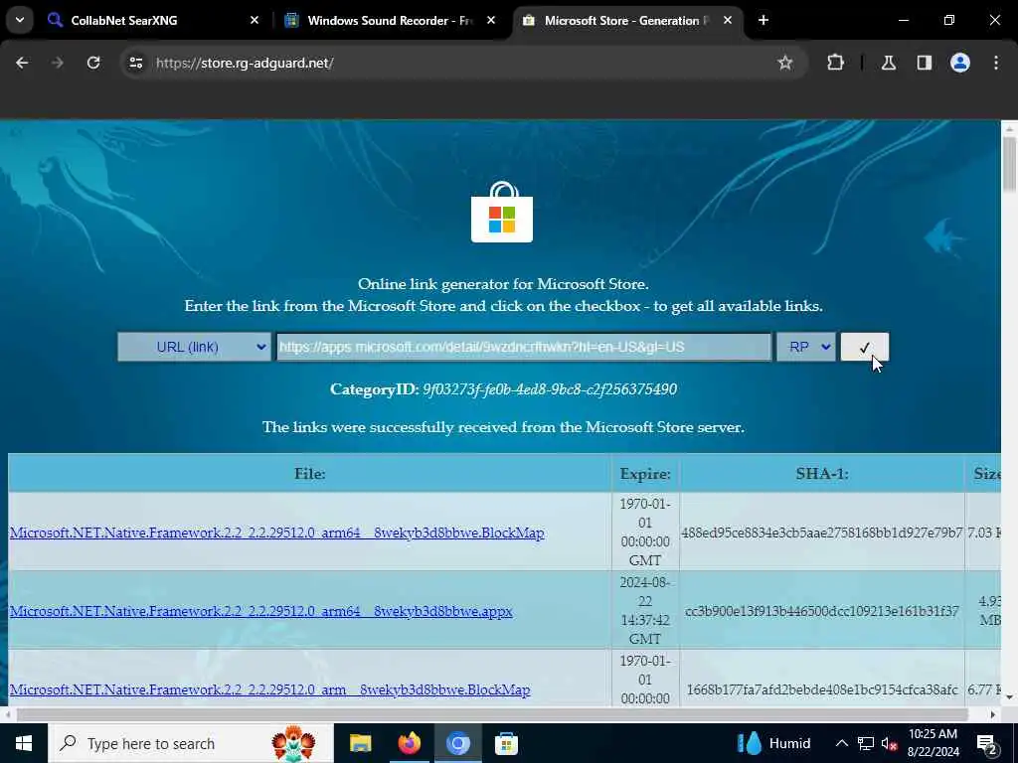This screenshot has height=763, width=1018.
Task: Open the Chrome profile avatar
Action: pyautogui.click(x=959, y=63)
